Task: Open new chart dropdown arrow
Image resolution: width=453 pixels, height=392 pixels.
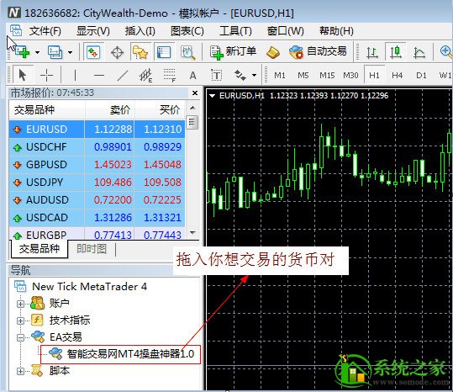Action: [37, 52]
